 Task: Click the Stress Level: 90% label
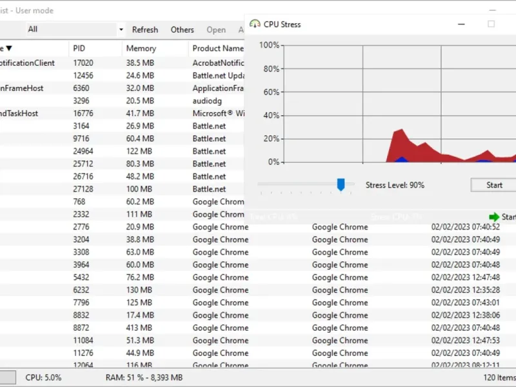pos(395,185)
